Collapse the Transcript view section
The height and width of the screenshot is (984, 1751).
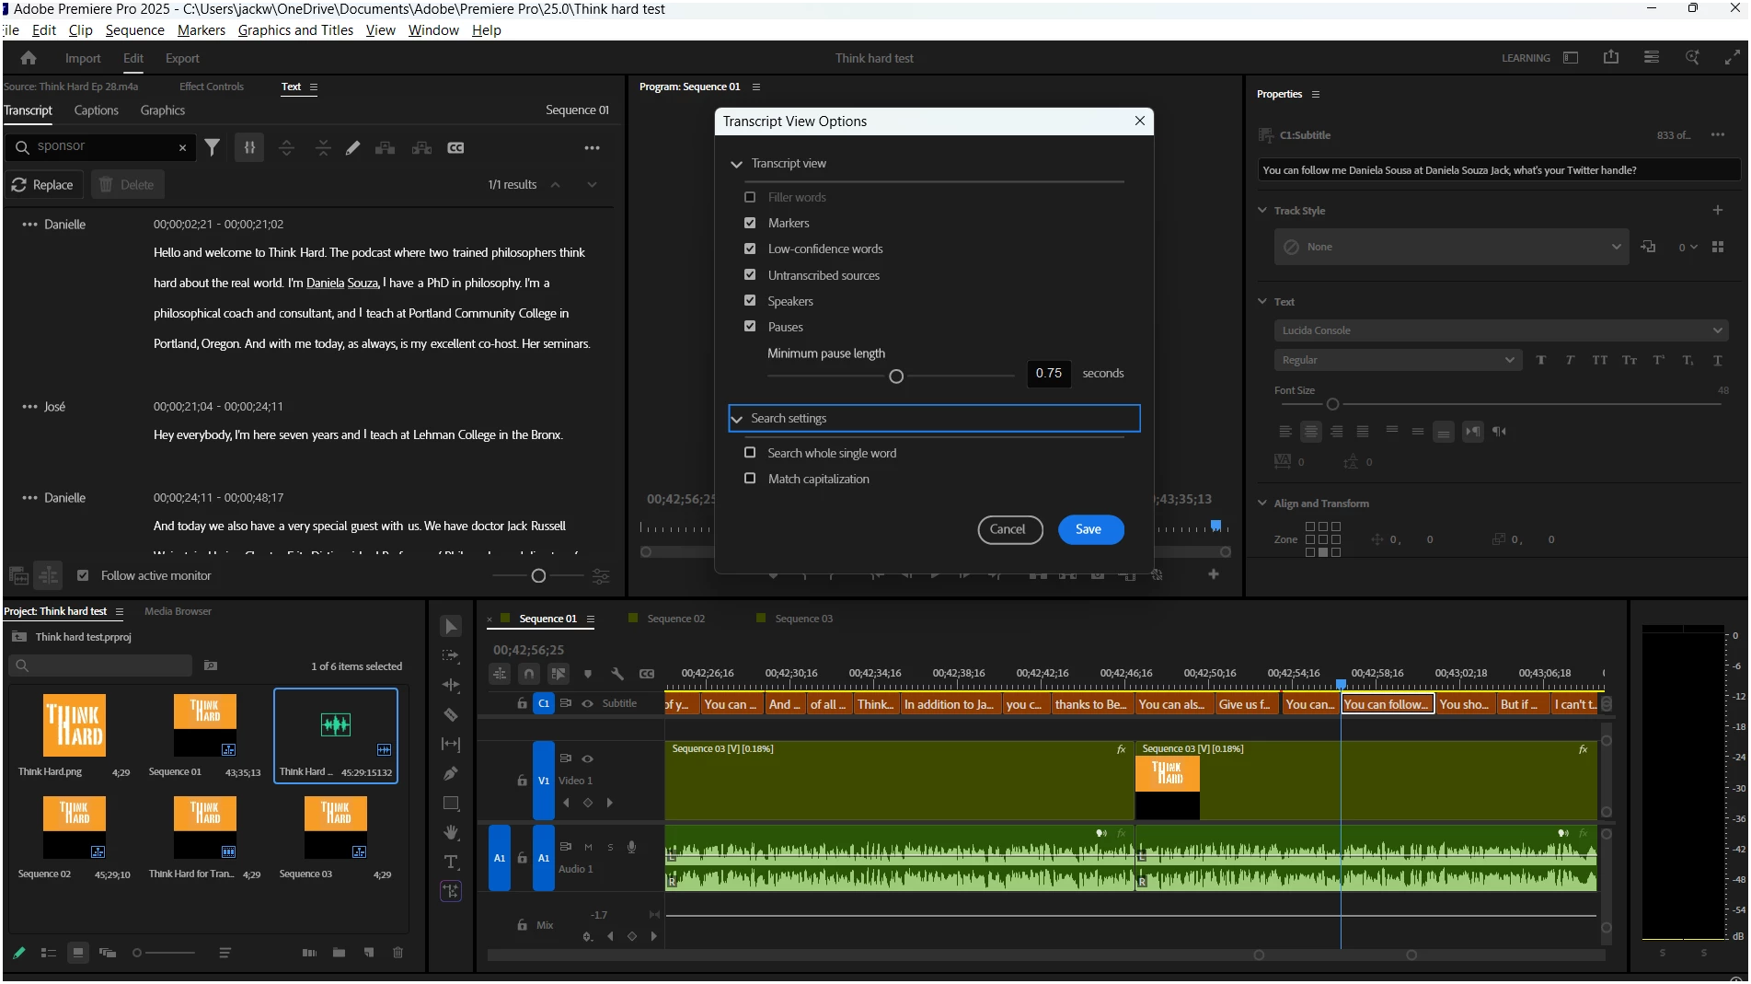point(736,164)
